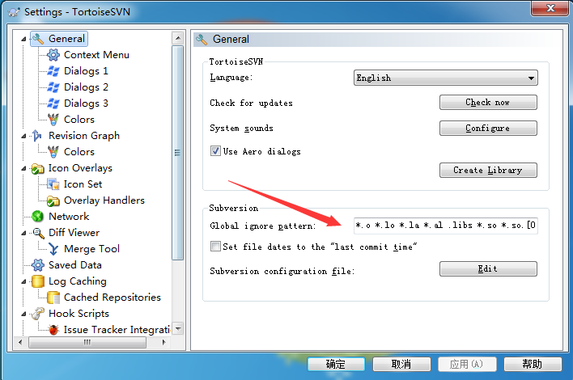The width and height of the screenshot is (573, 380).
Task: Collapse the General tree node
Action: coord(23,39)
